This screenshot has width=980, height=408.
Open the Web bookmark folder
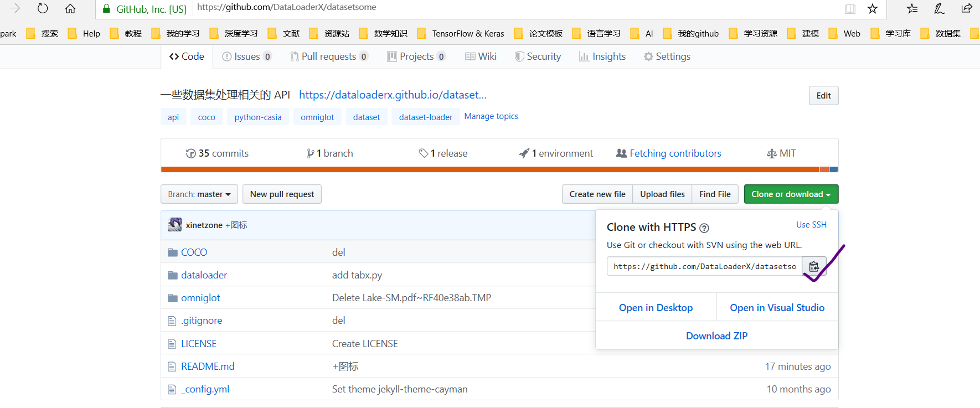click(844, 33)
